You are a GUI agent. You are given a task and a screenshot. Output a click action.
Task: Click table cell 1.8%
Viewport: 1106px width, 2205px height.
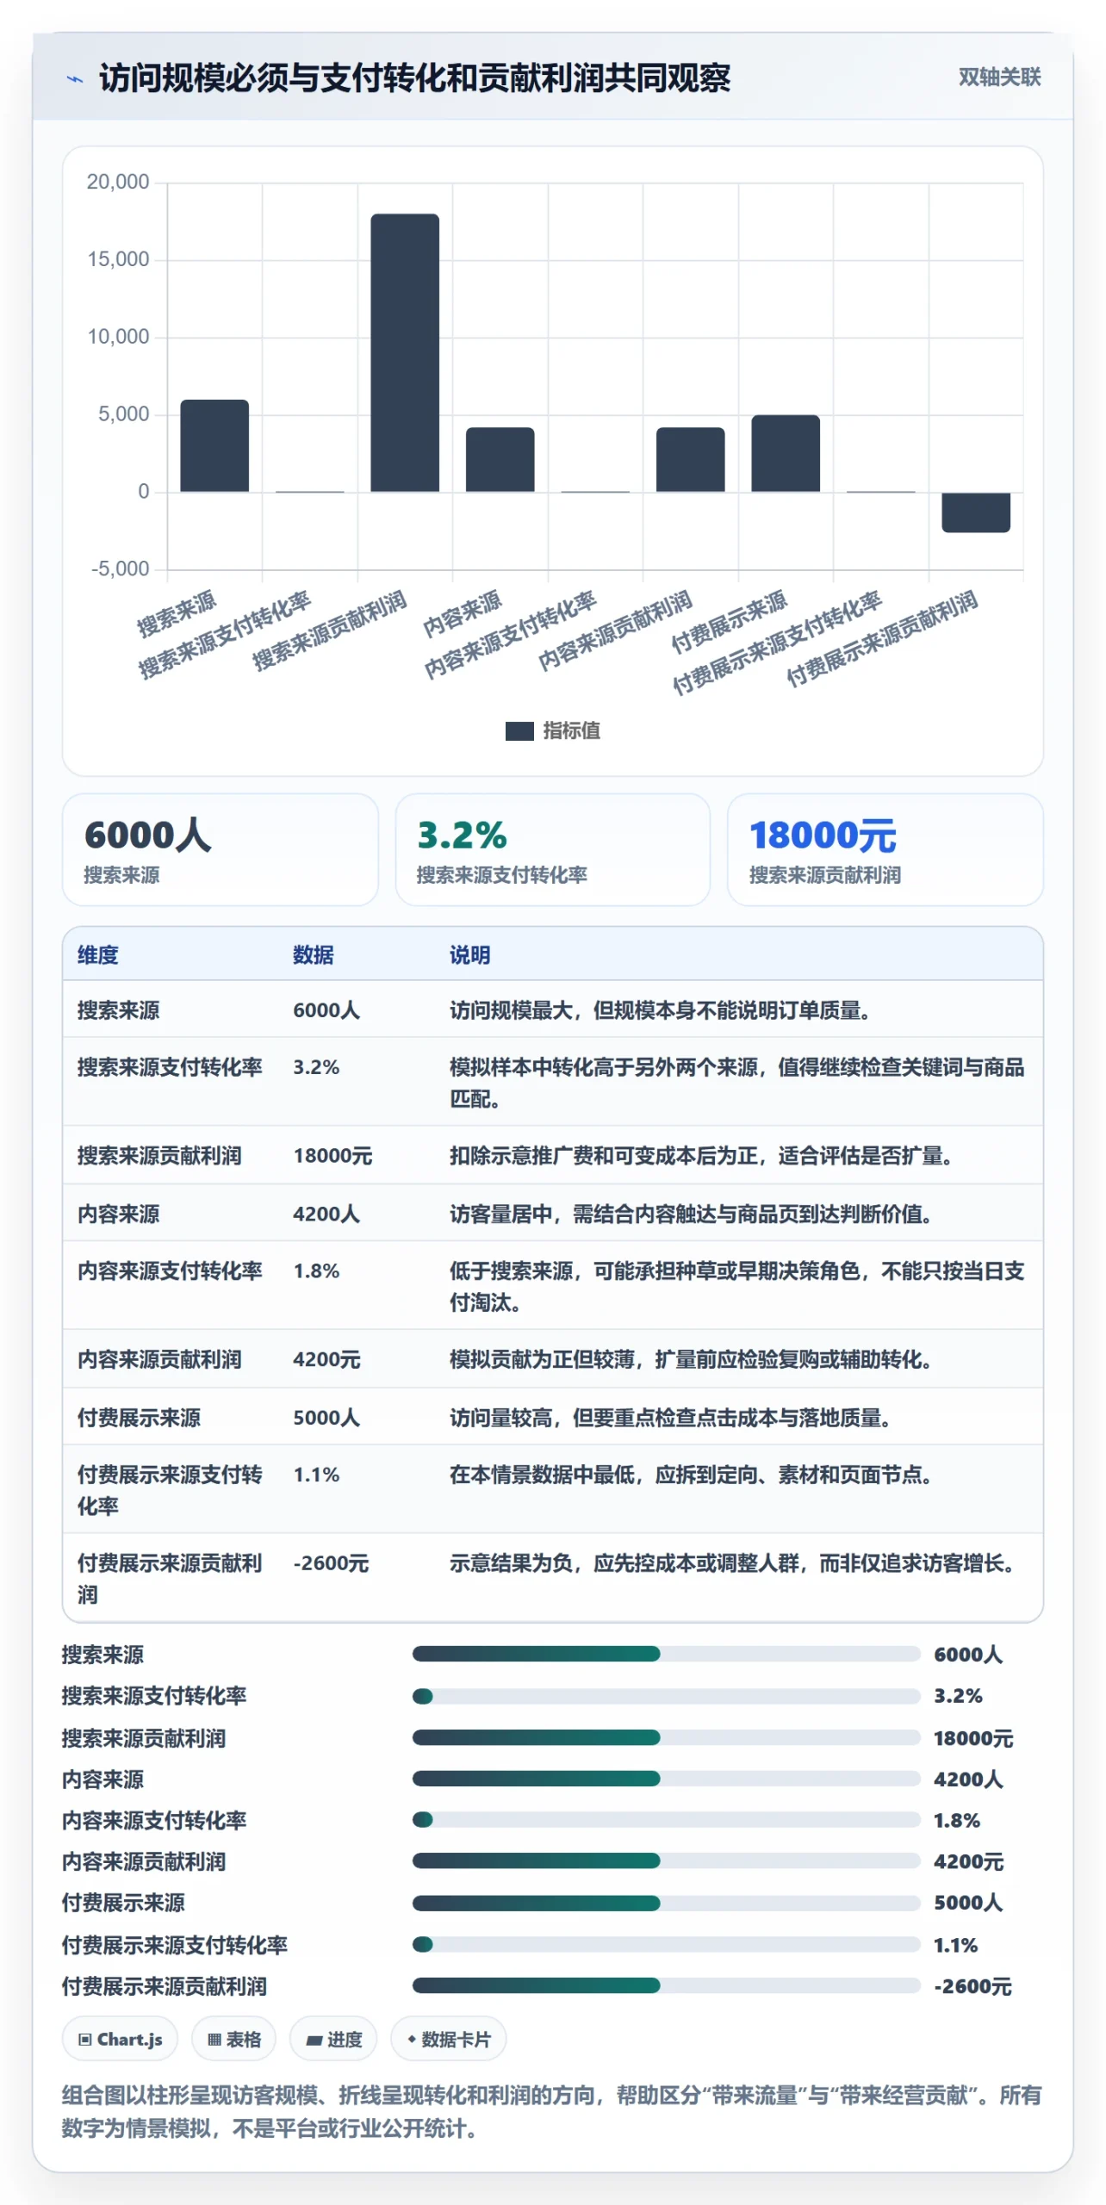pos(316,1270)
